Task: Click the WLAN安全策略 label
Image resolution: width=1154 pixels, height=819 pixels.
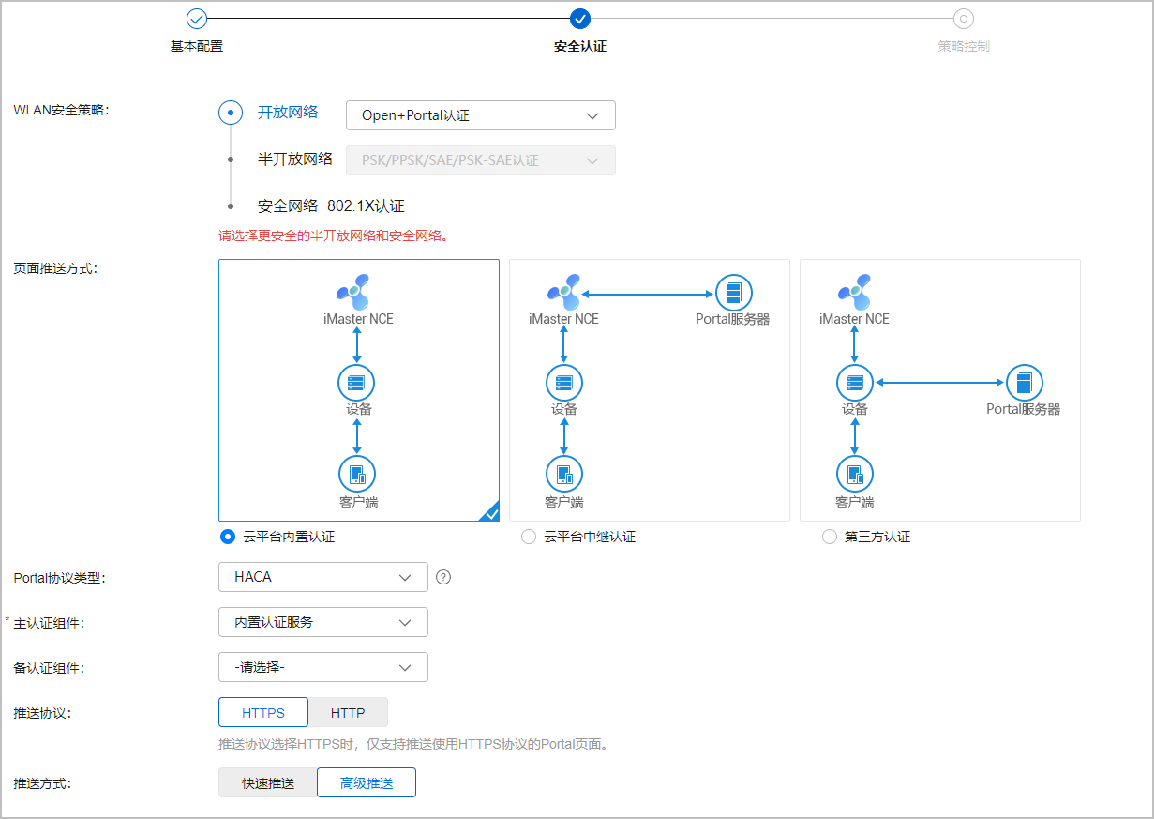Action: pos(61,110)
